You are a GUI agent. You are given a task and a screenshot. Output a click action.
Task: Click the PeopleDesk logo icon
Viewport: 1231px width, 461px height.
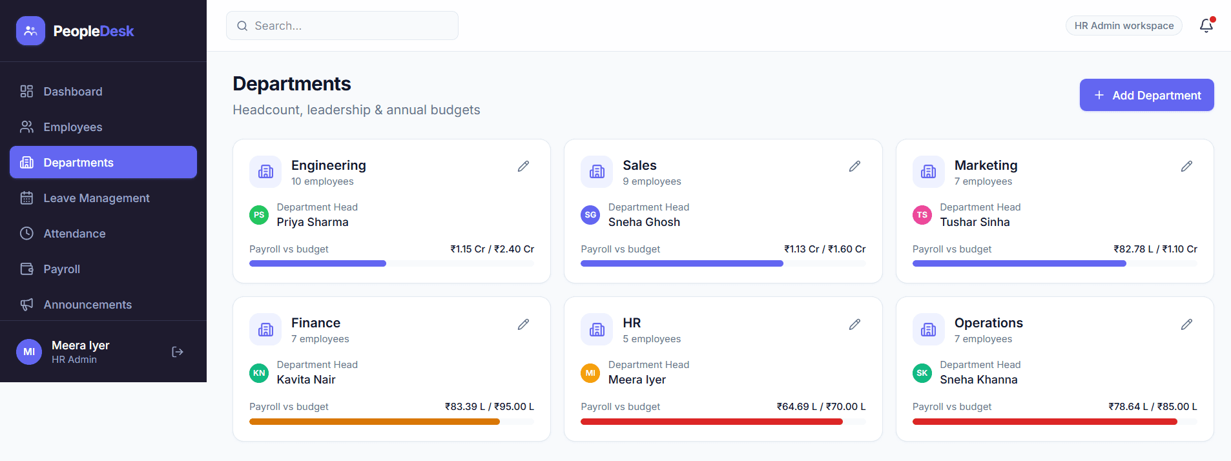pyautogui.click(x=30, y=31)
